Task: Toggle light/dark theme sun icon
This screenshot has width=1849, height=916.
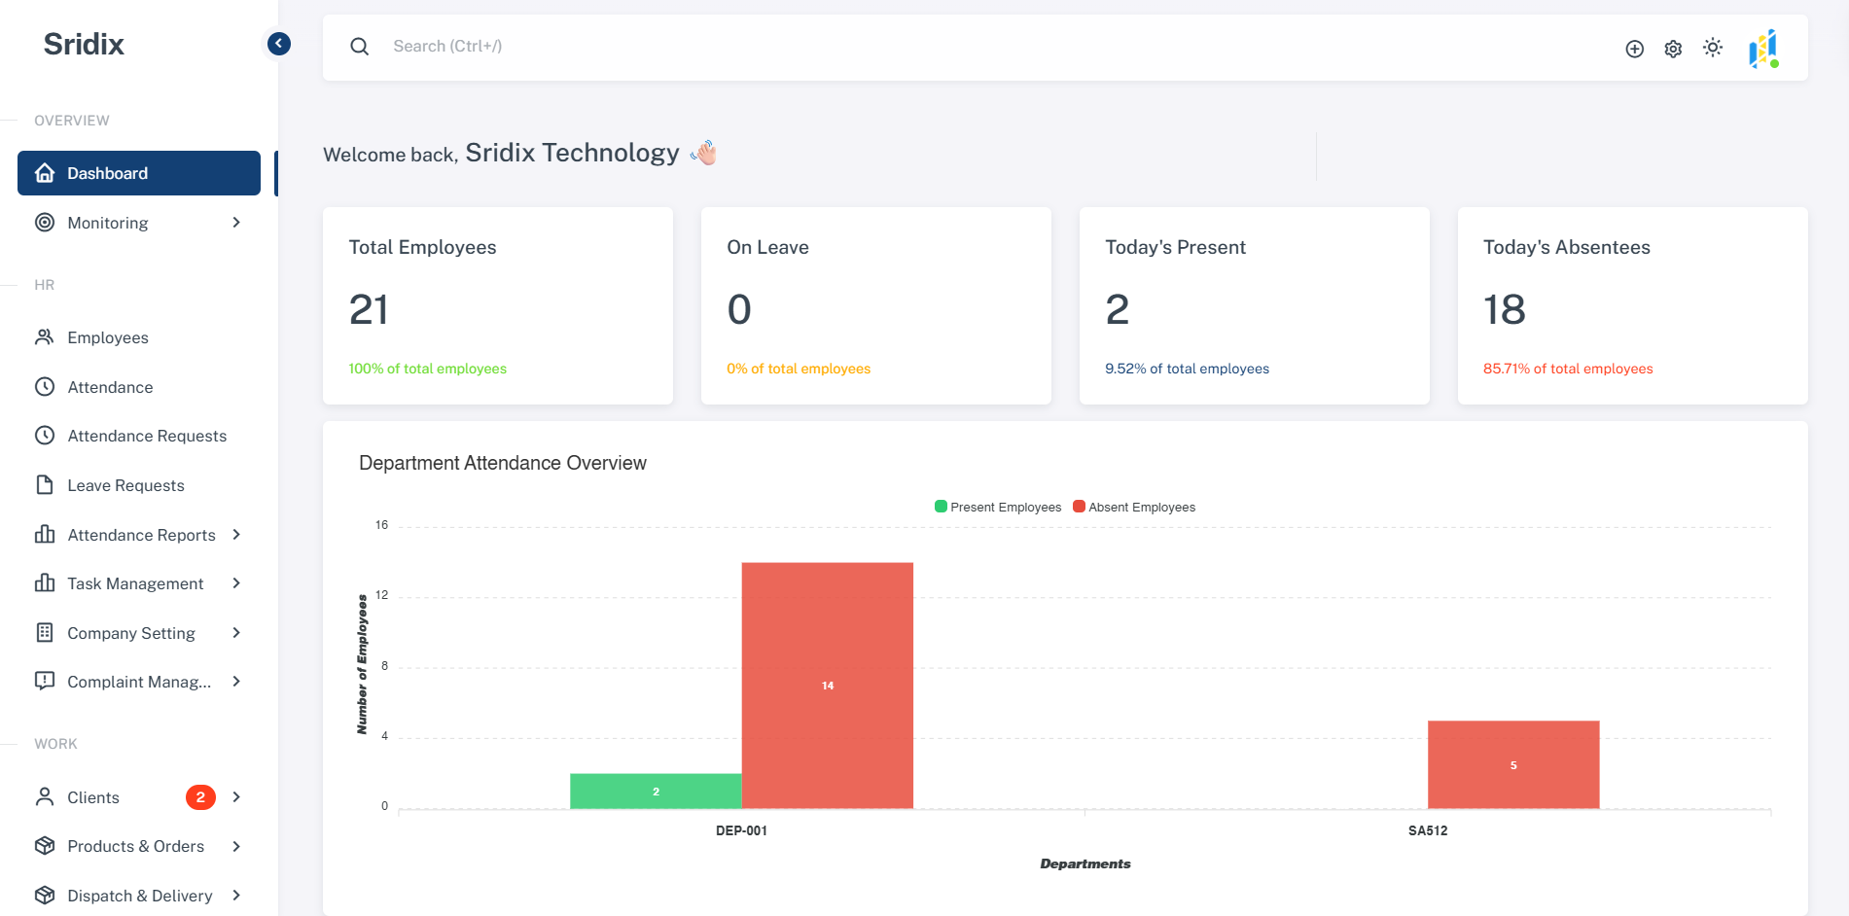Action: pyautogui.click(x=1713, y=48)
